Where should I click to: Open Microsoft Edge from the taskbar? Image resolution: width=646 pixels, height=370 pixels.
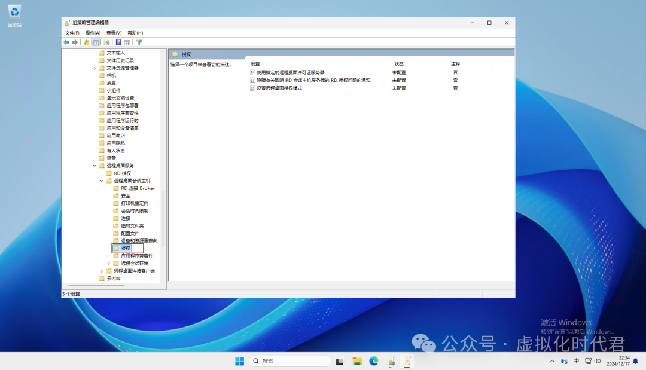tap(374, 361)
